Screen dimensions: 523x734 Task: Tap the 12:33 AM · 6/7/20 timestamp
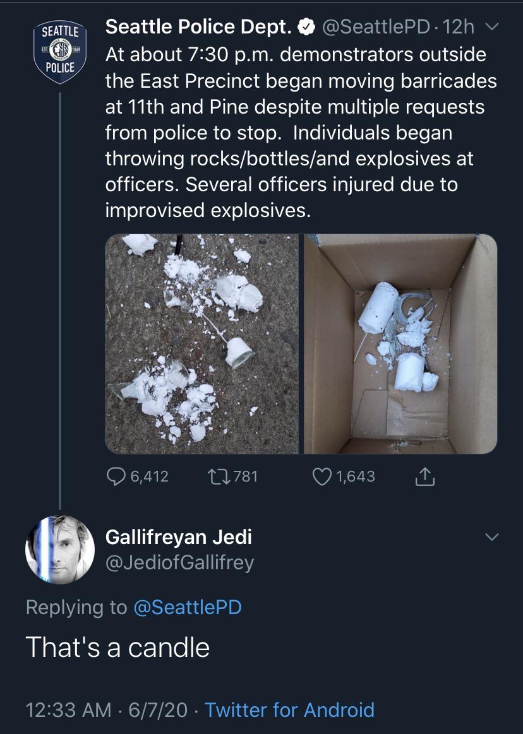pos(107,710)
